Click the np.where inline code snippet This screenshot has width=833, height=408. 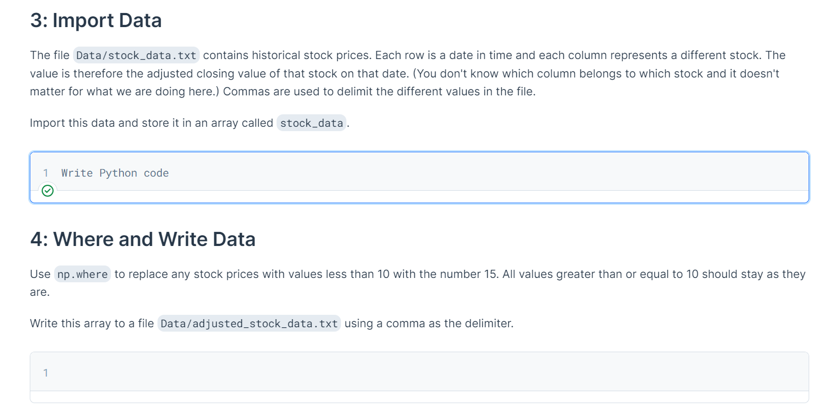coord(82,274)
